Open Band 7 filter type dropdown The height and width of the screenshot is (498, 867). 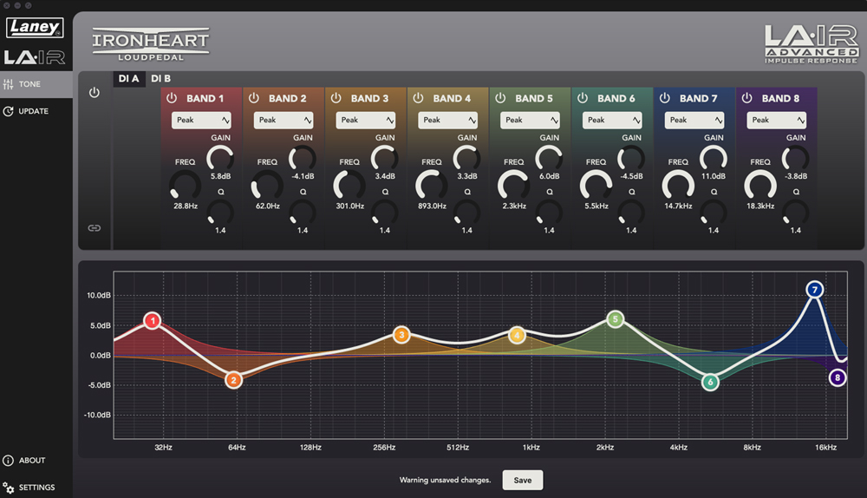point(694,120)
